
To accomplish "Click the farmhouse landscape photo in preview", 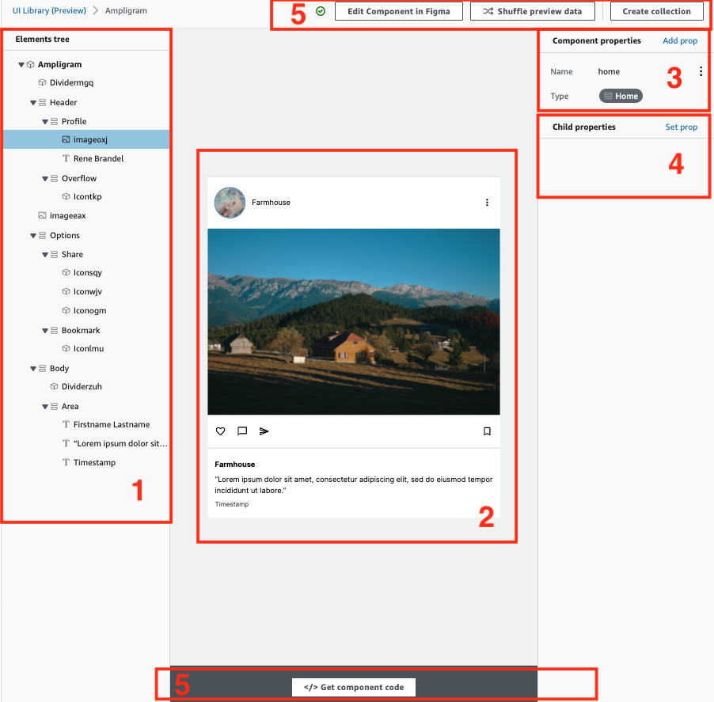I will click(353, 321).
